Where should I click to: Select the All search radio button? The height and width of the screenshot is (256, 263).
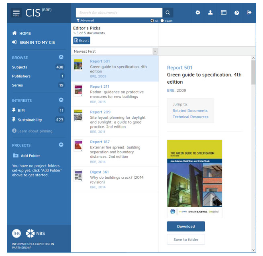click(152, 21)
